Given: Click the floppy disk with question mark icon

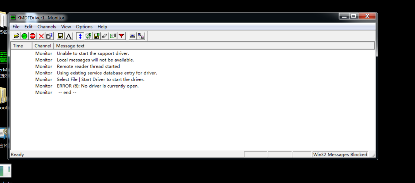Looking at the screenshot, I should [x=96, y=36].
